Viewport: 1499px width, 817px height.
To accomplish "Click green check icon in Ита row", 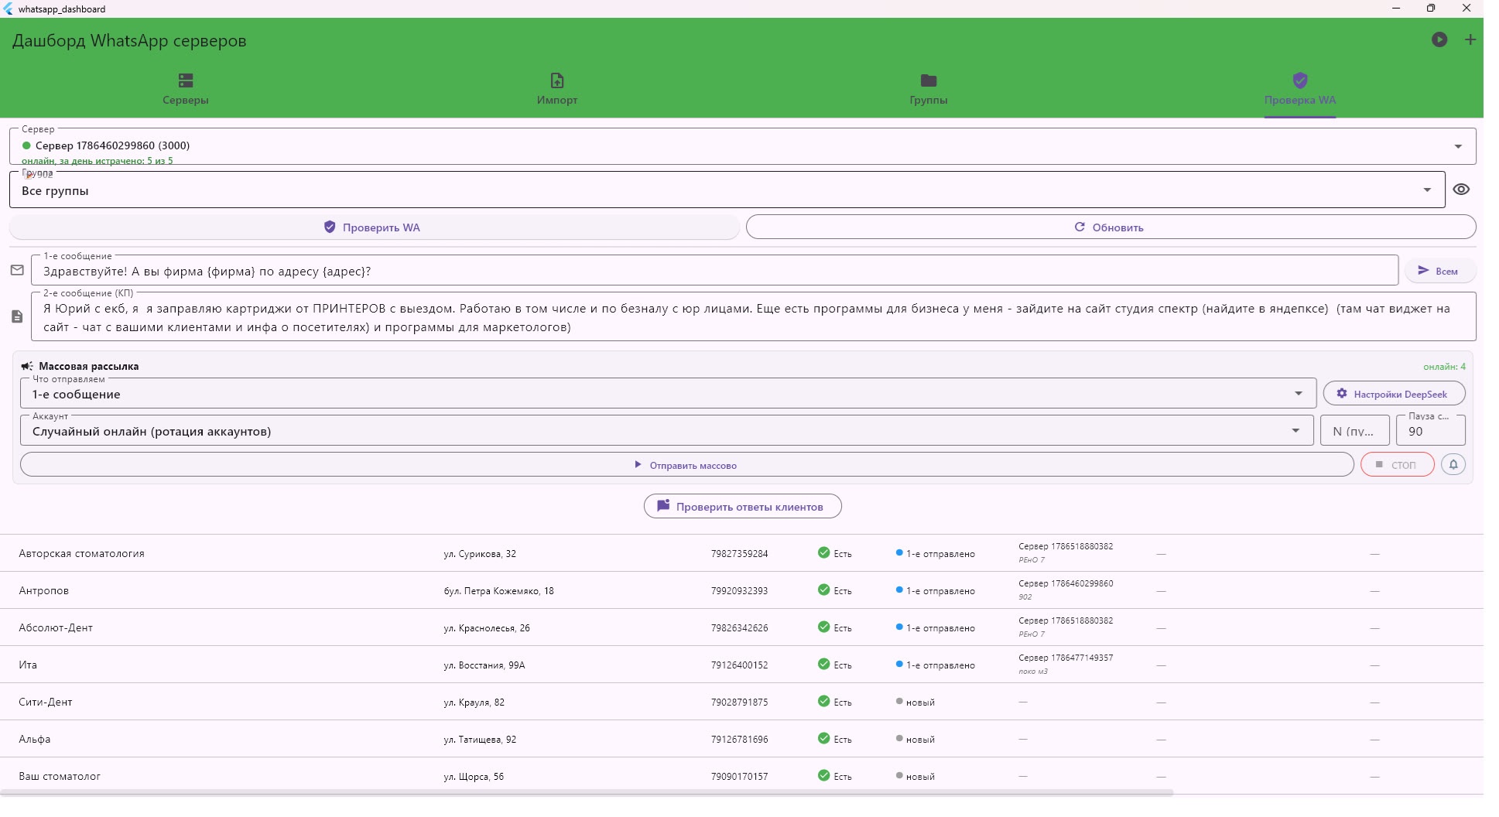I will [823, 664].
